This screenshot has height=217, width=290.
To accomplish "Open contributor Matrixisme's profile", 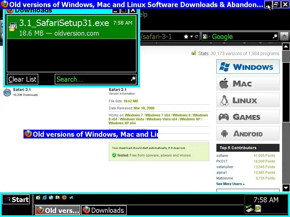I will click(225, 178).
